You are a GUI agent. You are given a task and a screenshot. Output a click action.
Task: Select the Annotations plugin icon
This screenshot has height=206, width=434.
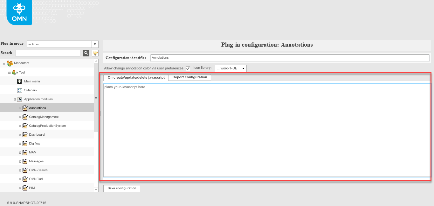tap(25, 108)
